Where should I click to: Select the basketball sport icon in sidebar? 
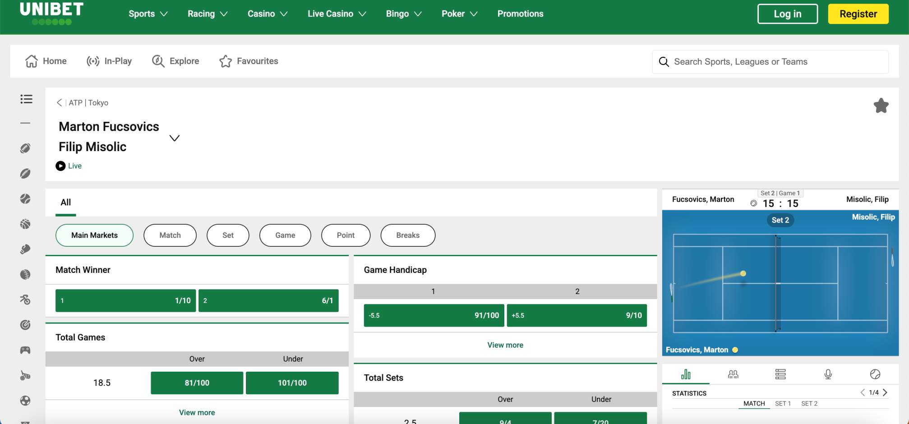pos(26,224)
